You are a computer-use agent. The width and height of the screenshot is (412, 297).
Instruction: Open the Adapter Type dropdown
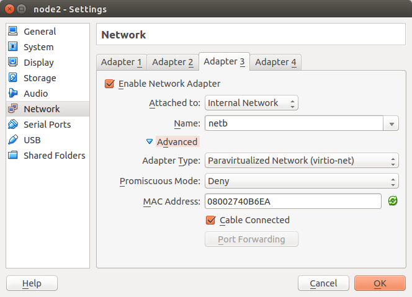[x=302, y=161]
